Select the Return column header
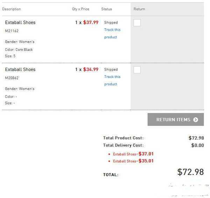Image resolution: width=210 pixels, height=198 pixels. point(139,9)
